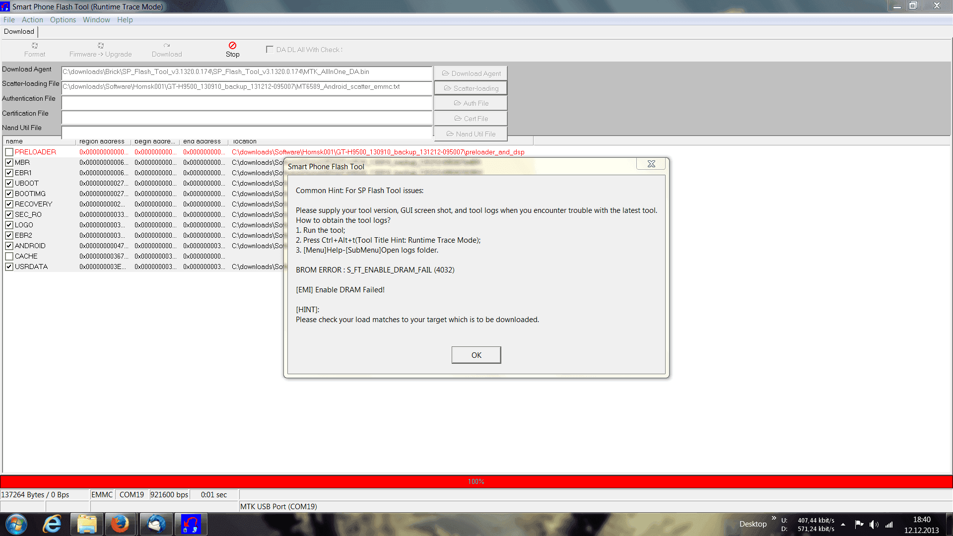Uncheck the SEC_RO partition checkbox
953x536 pixels.
coord(9,214)
